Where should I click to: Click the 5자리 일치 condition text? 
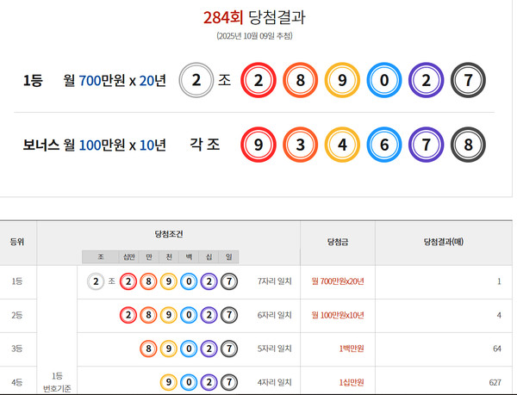coord(275,349)
